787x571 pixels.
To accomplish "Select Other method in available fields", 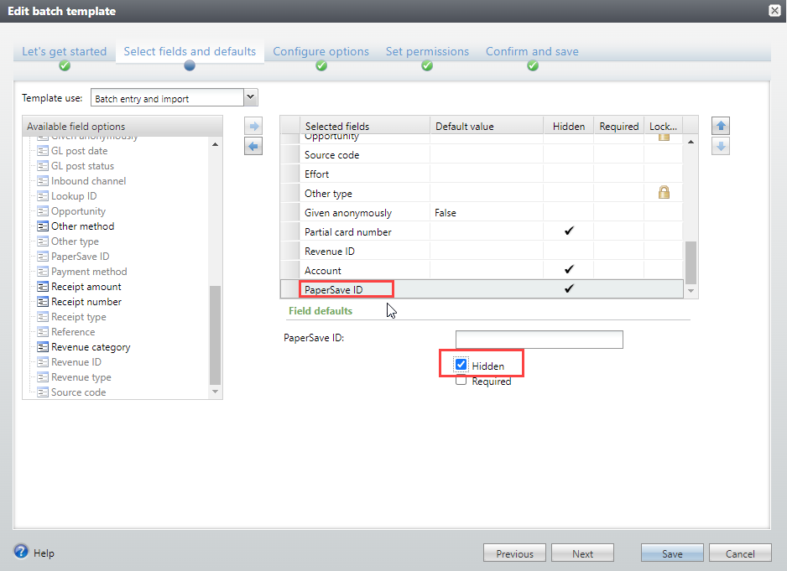I will pyautogui.click(x=82, y=226).
